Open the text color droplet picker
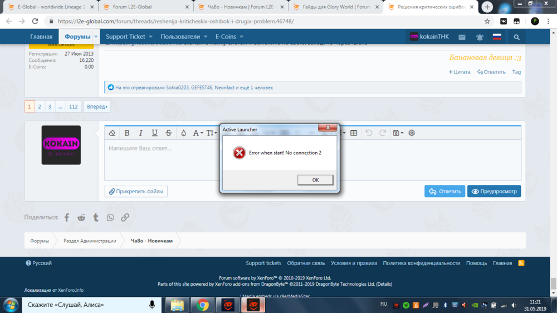 (183, 133)
